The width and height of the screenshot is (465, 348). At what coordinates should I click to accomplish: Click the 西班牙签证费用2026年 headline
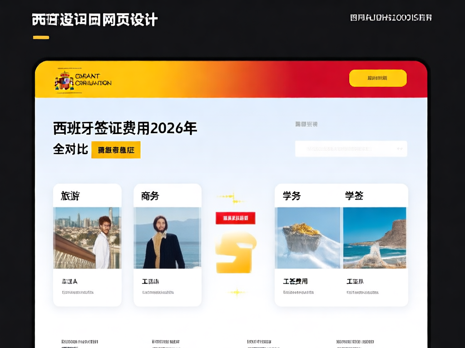[125, 128]
